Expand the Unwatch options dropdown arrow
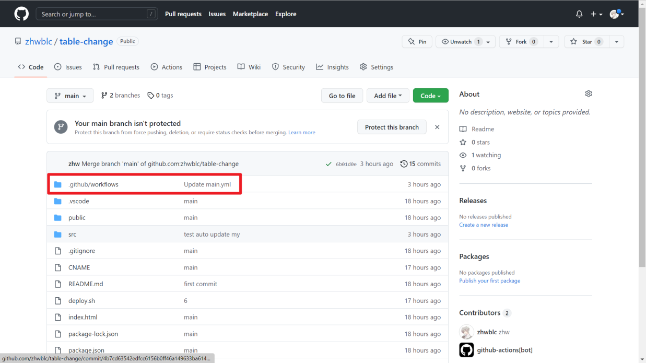Viewport: 646px width, 363px height. 488,42
